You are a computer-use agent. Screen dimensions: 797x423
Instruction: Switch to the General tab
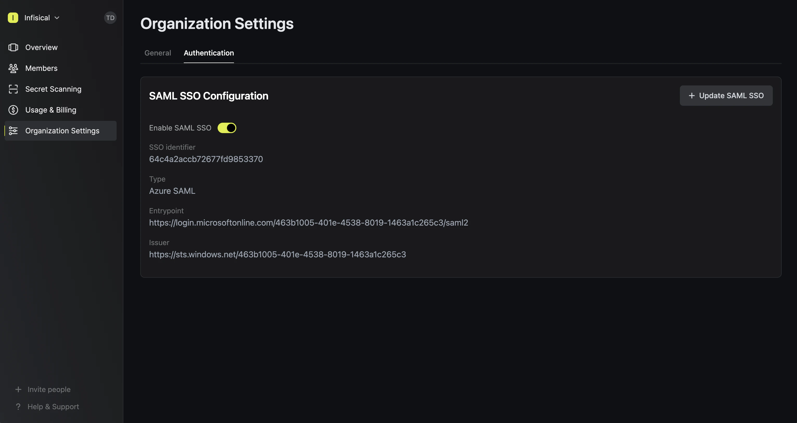pos(158,53)
